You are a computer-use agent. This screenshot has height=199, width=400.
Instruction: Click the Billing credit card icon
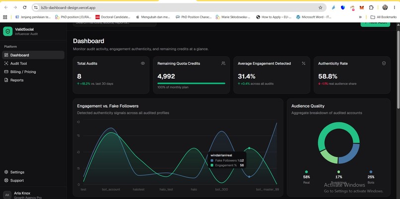(6, 72)
